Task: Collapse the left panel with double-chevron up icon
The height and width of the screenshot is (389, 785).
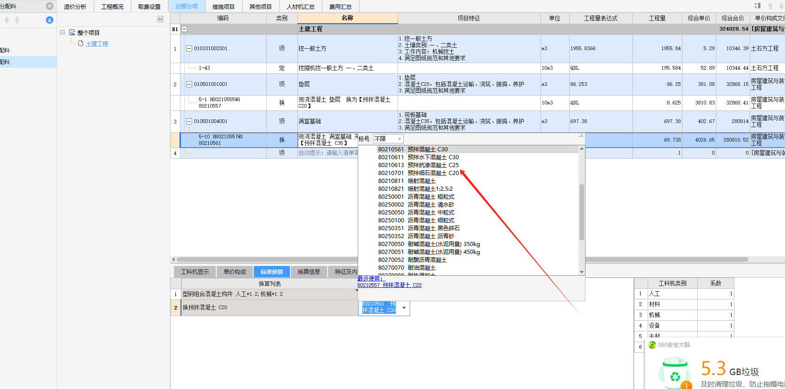Action: (x=50, y=6)
